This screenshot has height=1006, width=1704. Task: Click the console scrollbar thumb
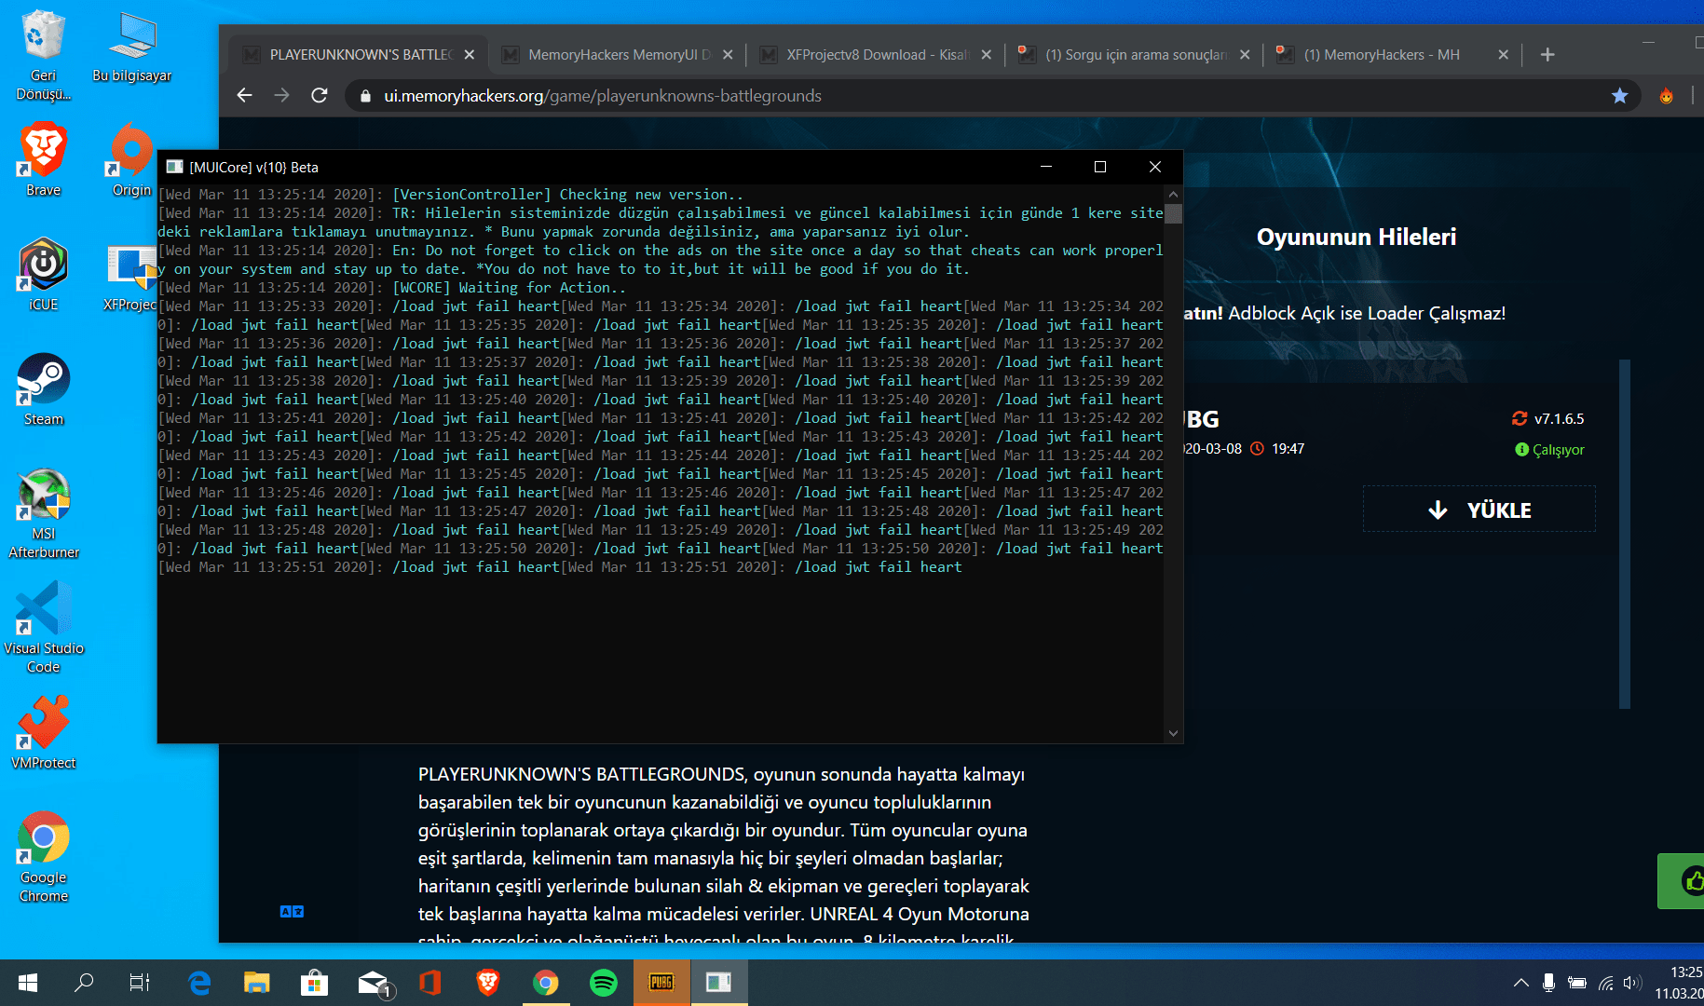pos(1173,214)
